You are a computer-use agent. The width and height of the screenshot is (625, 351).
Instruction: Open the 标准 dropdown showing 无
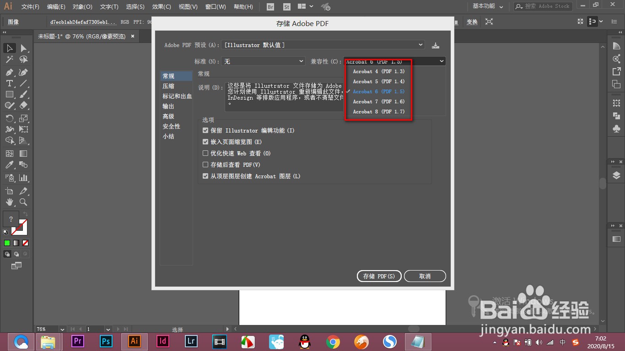263,61
